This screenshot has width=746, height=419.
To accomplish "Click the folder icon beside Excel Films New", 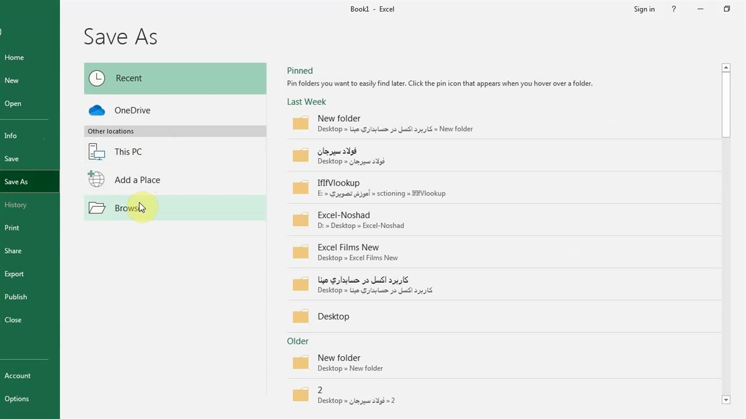I will pos(301,252).
